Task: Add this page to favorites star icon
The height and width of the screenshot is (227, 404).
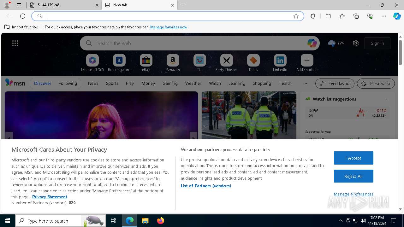Action: pos(296,16)
